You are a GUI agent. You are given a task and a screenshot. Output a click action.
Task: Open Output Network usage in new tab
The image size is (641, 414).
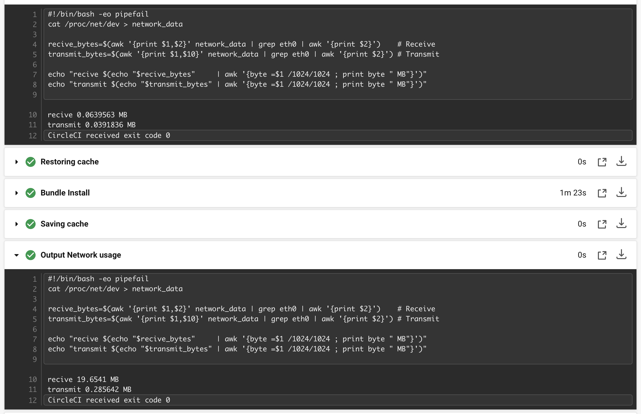point(602,255)
